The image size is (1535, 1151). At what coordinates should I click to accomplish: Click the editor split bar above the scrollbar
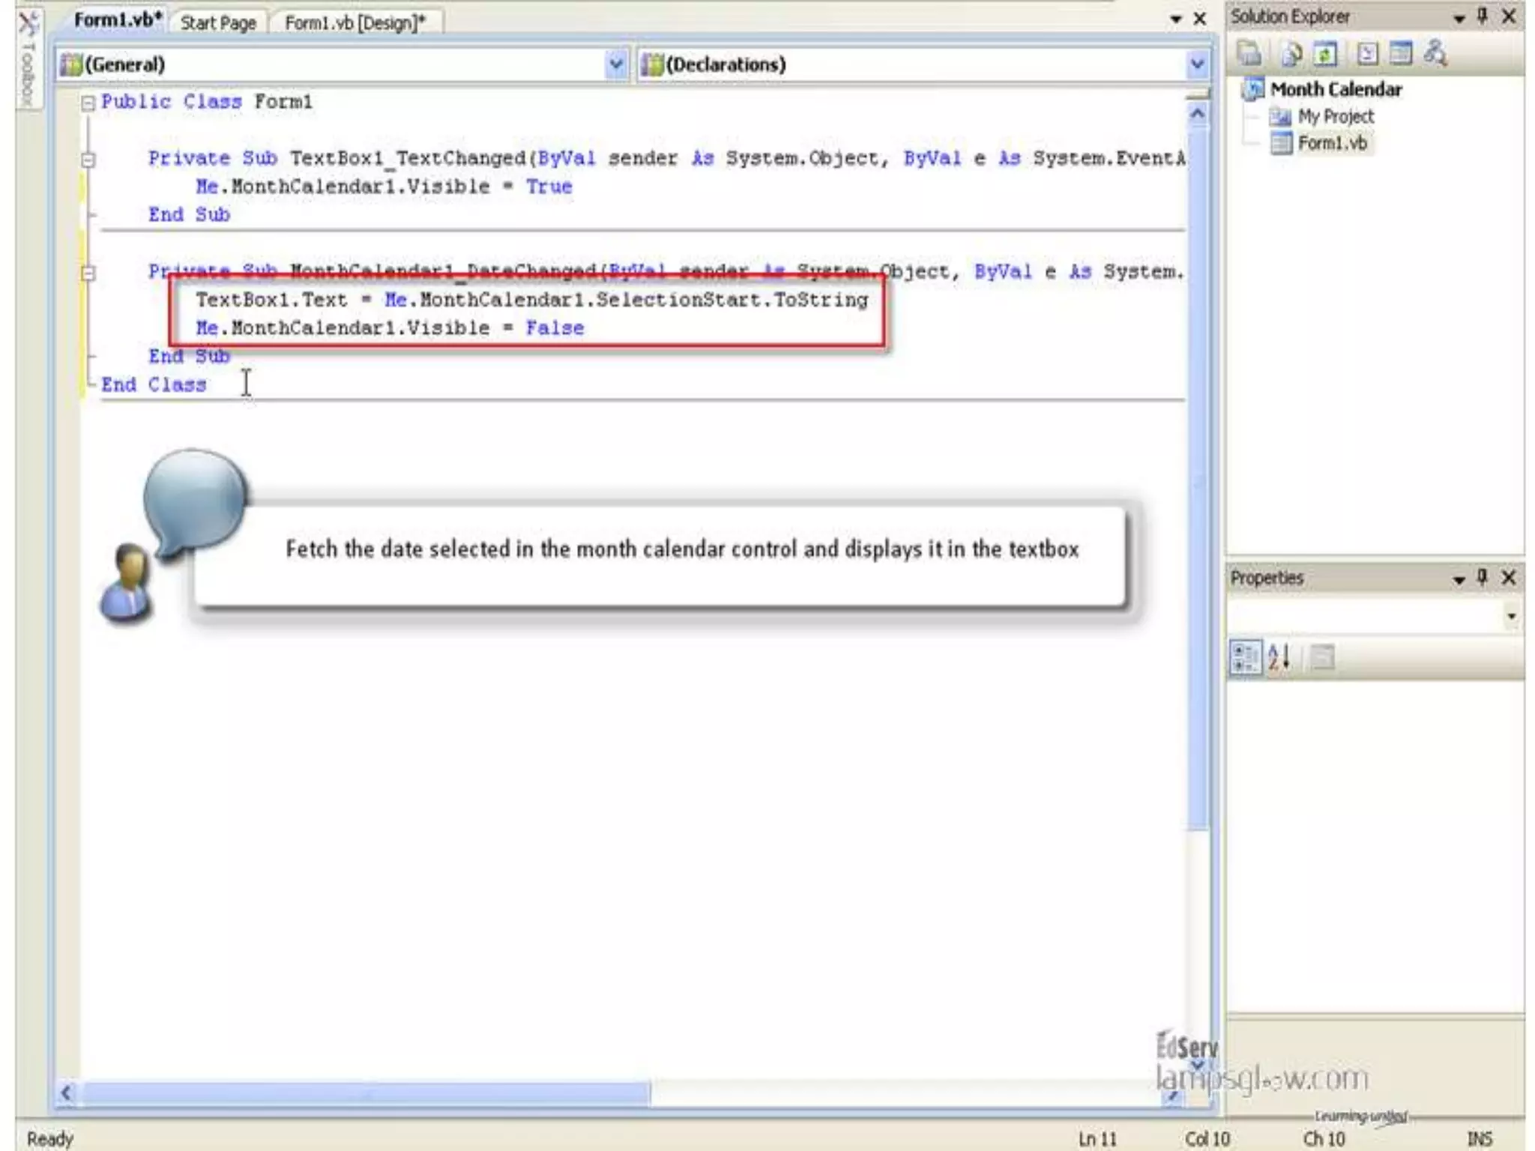1197,94
